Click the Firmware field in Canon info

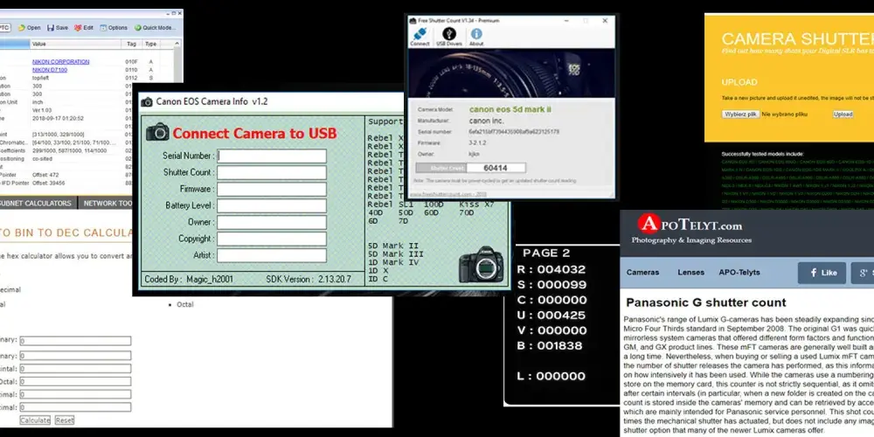coord(272,190)
